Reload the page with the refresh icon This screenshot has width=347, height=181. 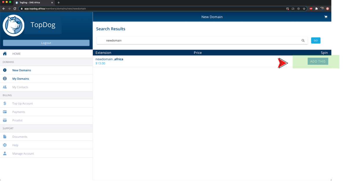[x=15, y=9]
